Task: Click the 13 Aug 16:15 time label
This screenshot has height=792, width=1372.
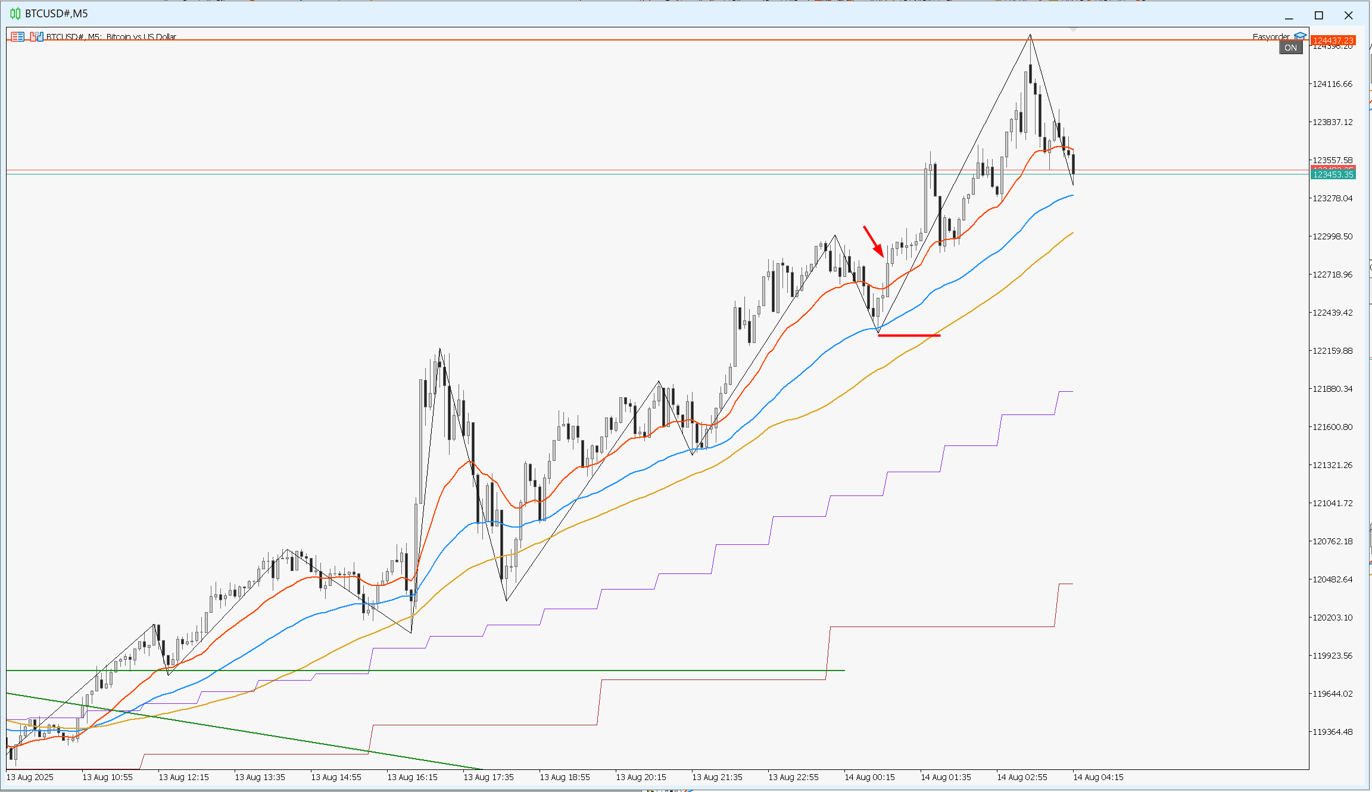Action: pos(412,777)
